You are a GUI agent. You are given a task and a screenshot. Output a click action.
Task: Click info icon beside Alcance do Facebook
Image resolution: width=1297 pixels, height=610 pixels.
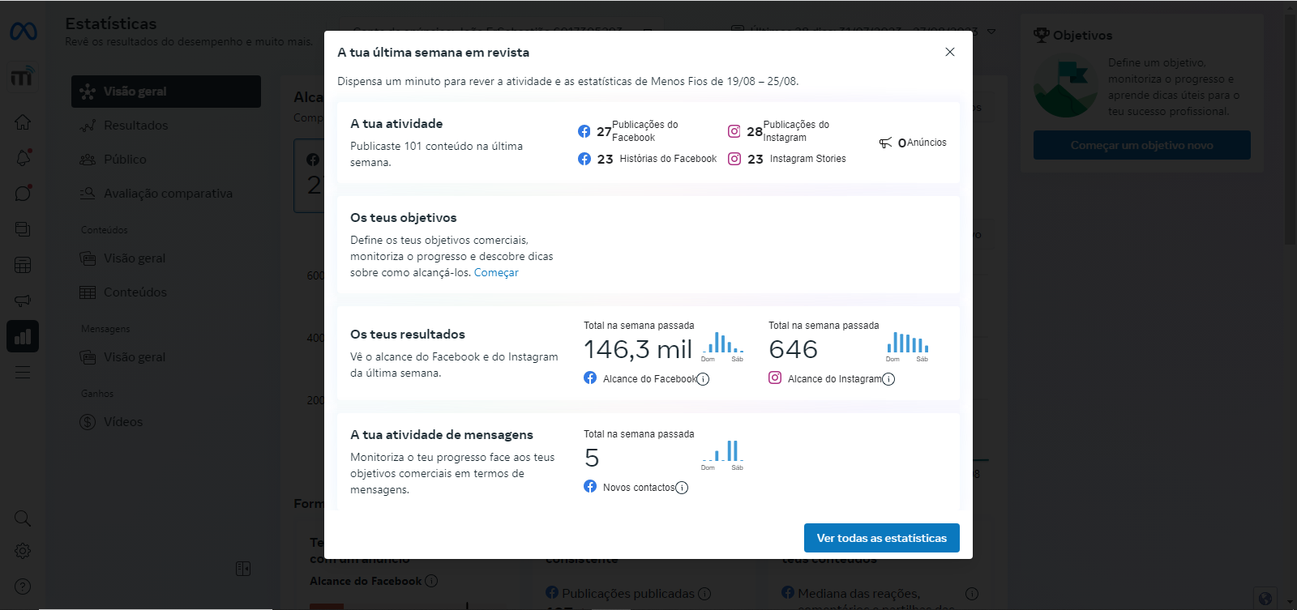[x=703, y=379]
